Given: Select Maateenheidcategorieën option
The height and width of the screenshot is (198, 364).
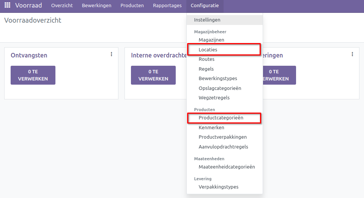Looking at the screenshot, I should pyautogui.click(x=227, y=167).
